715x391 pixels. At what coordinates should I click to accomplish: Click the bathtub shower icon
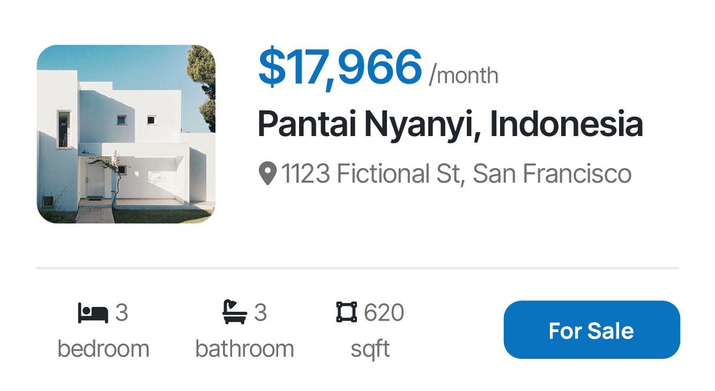tap(235, 312)
